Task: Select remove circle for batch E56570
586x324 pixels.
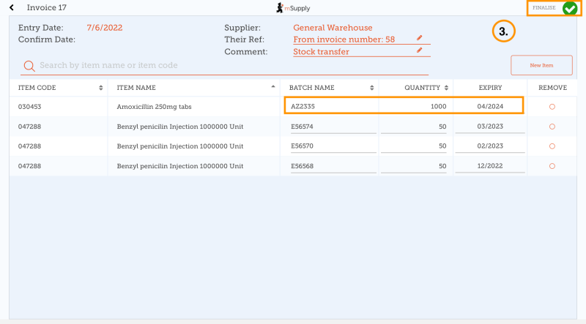Action: [552, 146]
